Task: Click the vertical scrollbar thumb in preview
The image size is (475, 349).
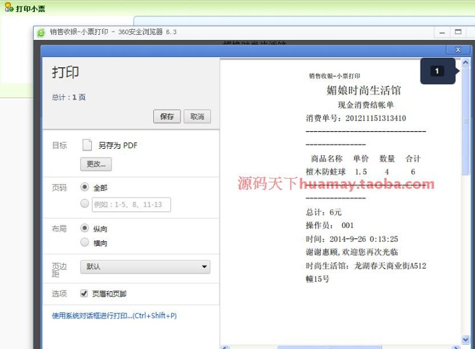Action: 465,121
